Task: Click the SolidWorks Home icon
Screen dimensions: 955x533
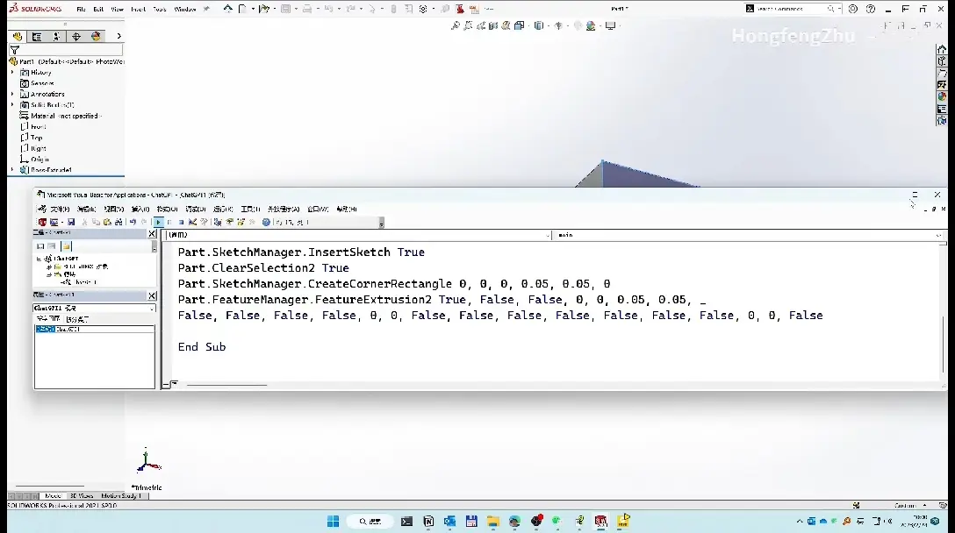Action: pos(228,9)
